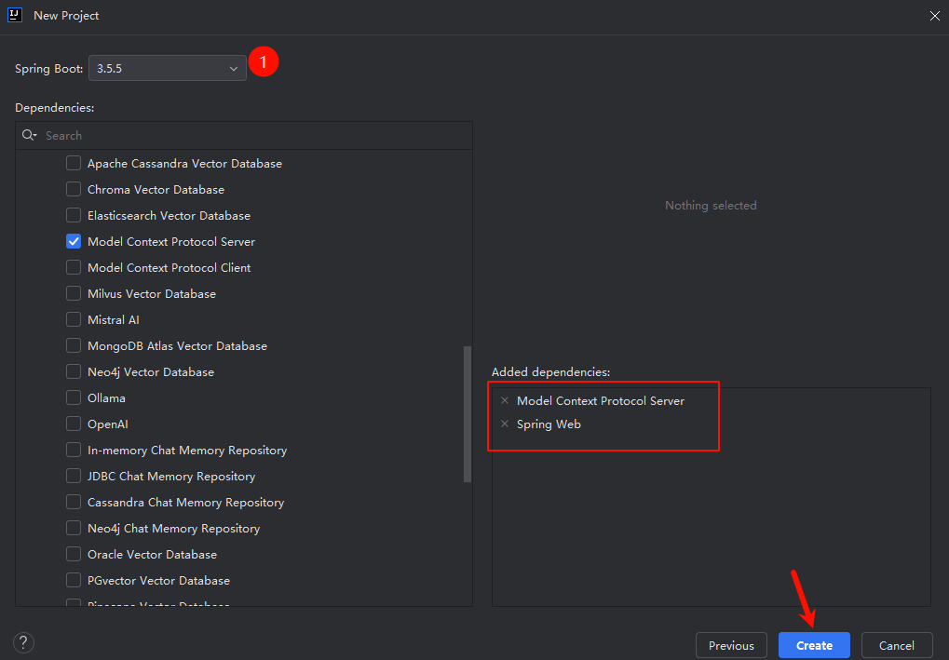949x660 pixels.
Task: Check Apache Cassandra Vector Database
Action: point(74,163)
